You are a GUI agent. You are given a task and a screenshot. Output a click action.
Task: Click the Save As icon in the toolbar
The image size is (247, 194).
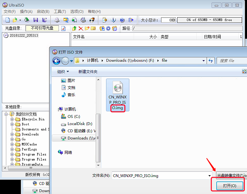point(44,20)
